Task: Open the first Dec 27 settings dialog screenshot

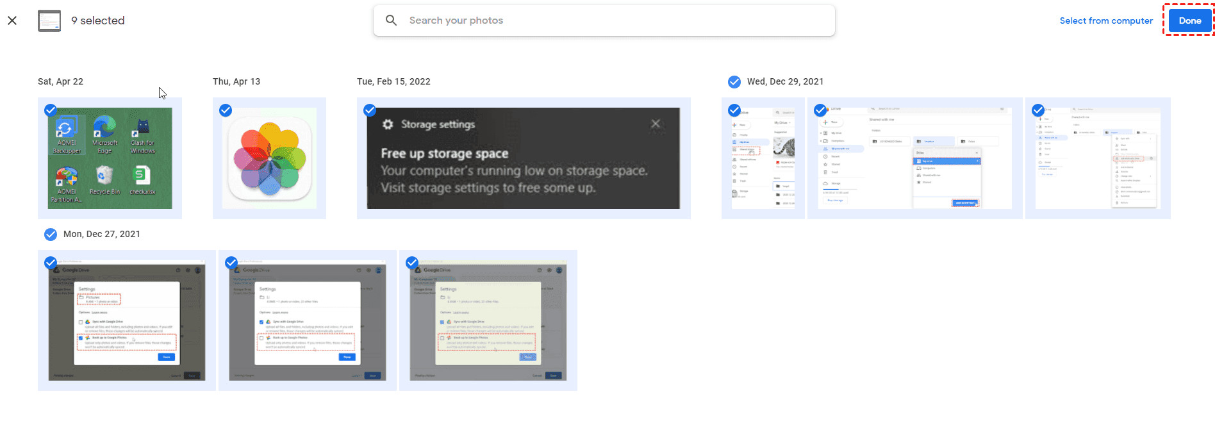Action: pos(127,320)
